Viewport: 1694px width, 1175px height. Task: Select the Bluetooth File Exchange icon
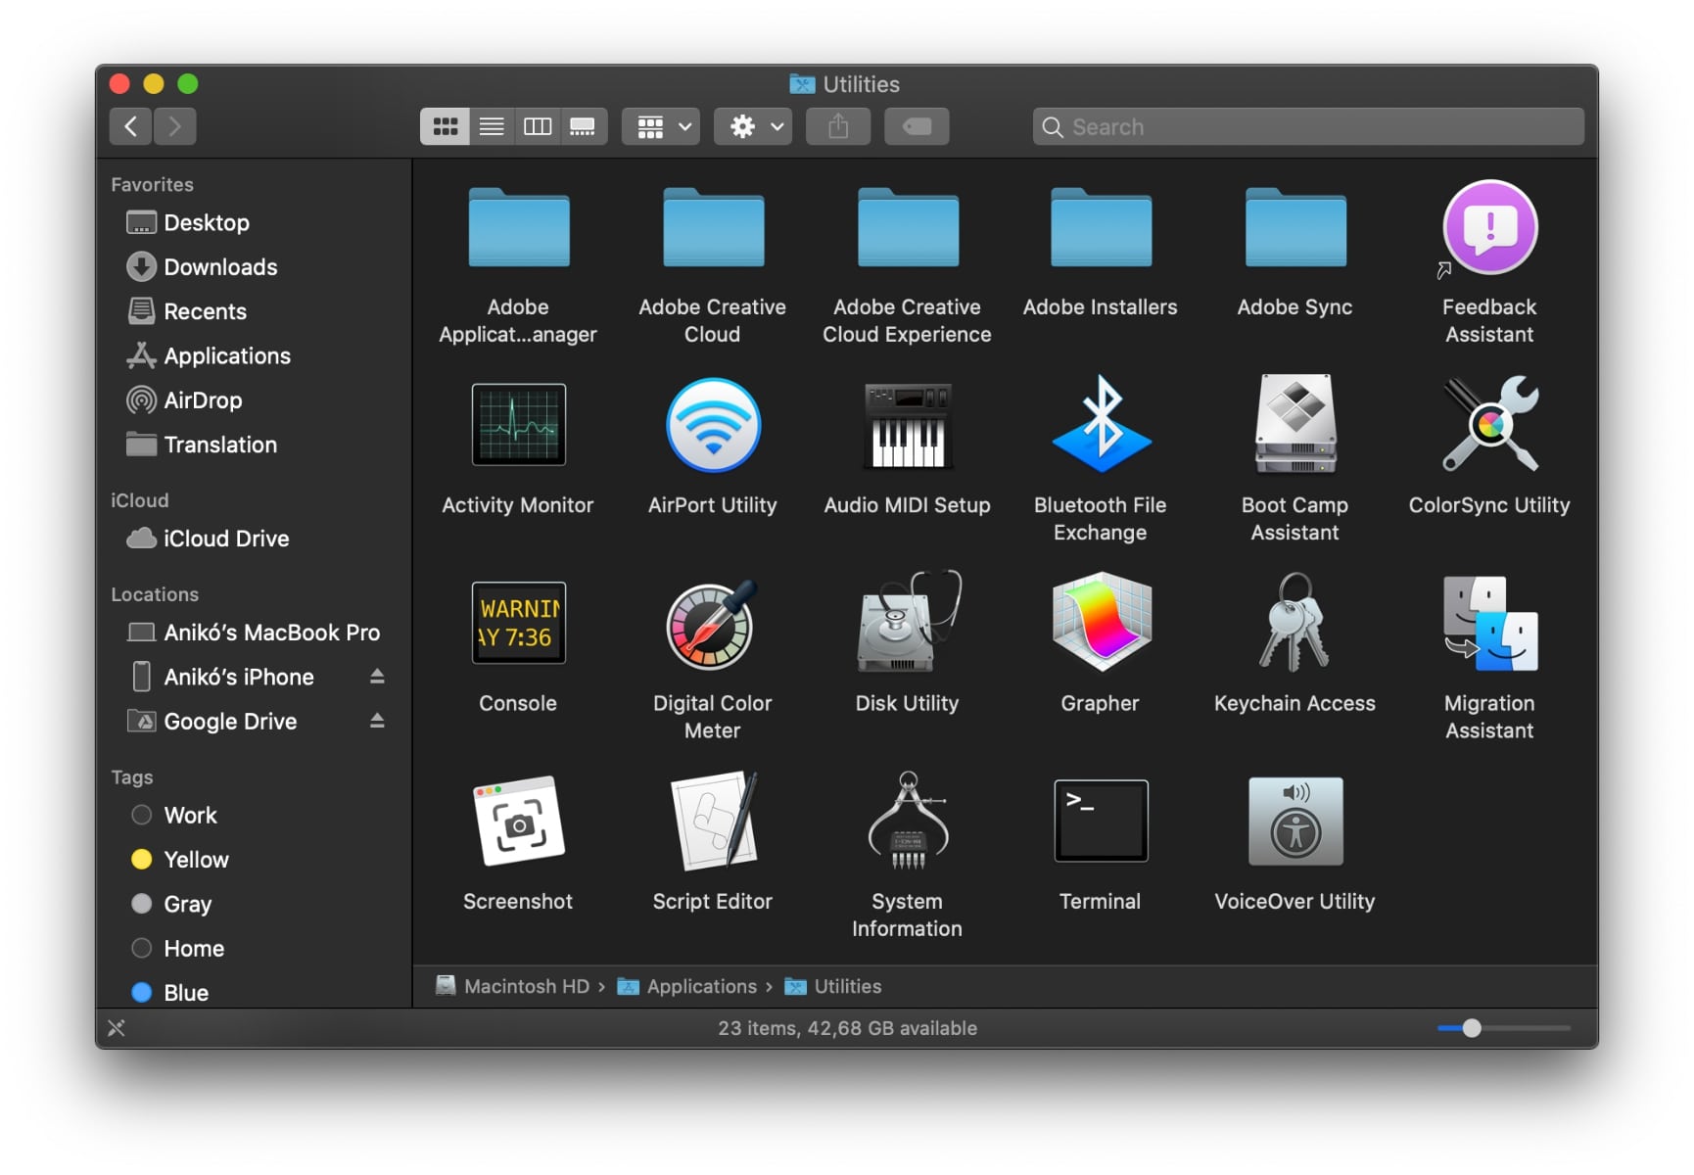[x=1101, y=425]
